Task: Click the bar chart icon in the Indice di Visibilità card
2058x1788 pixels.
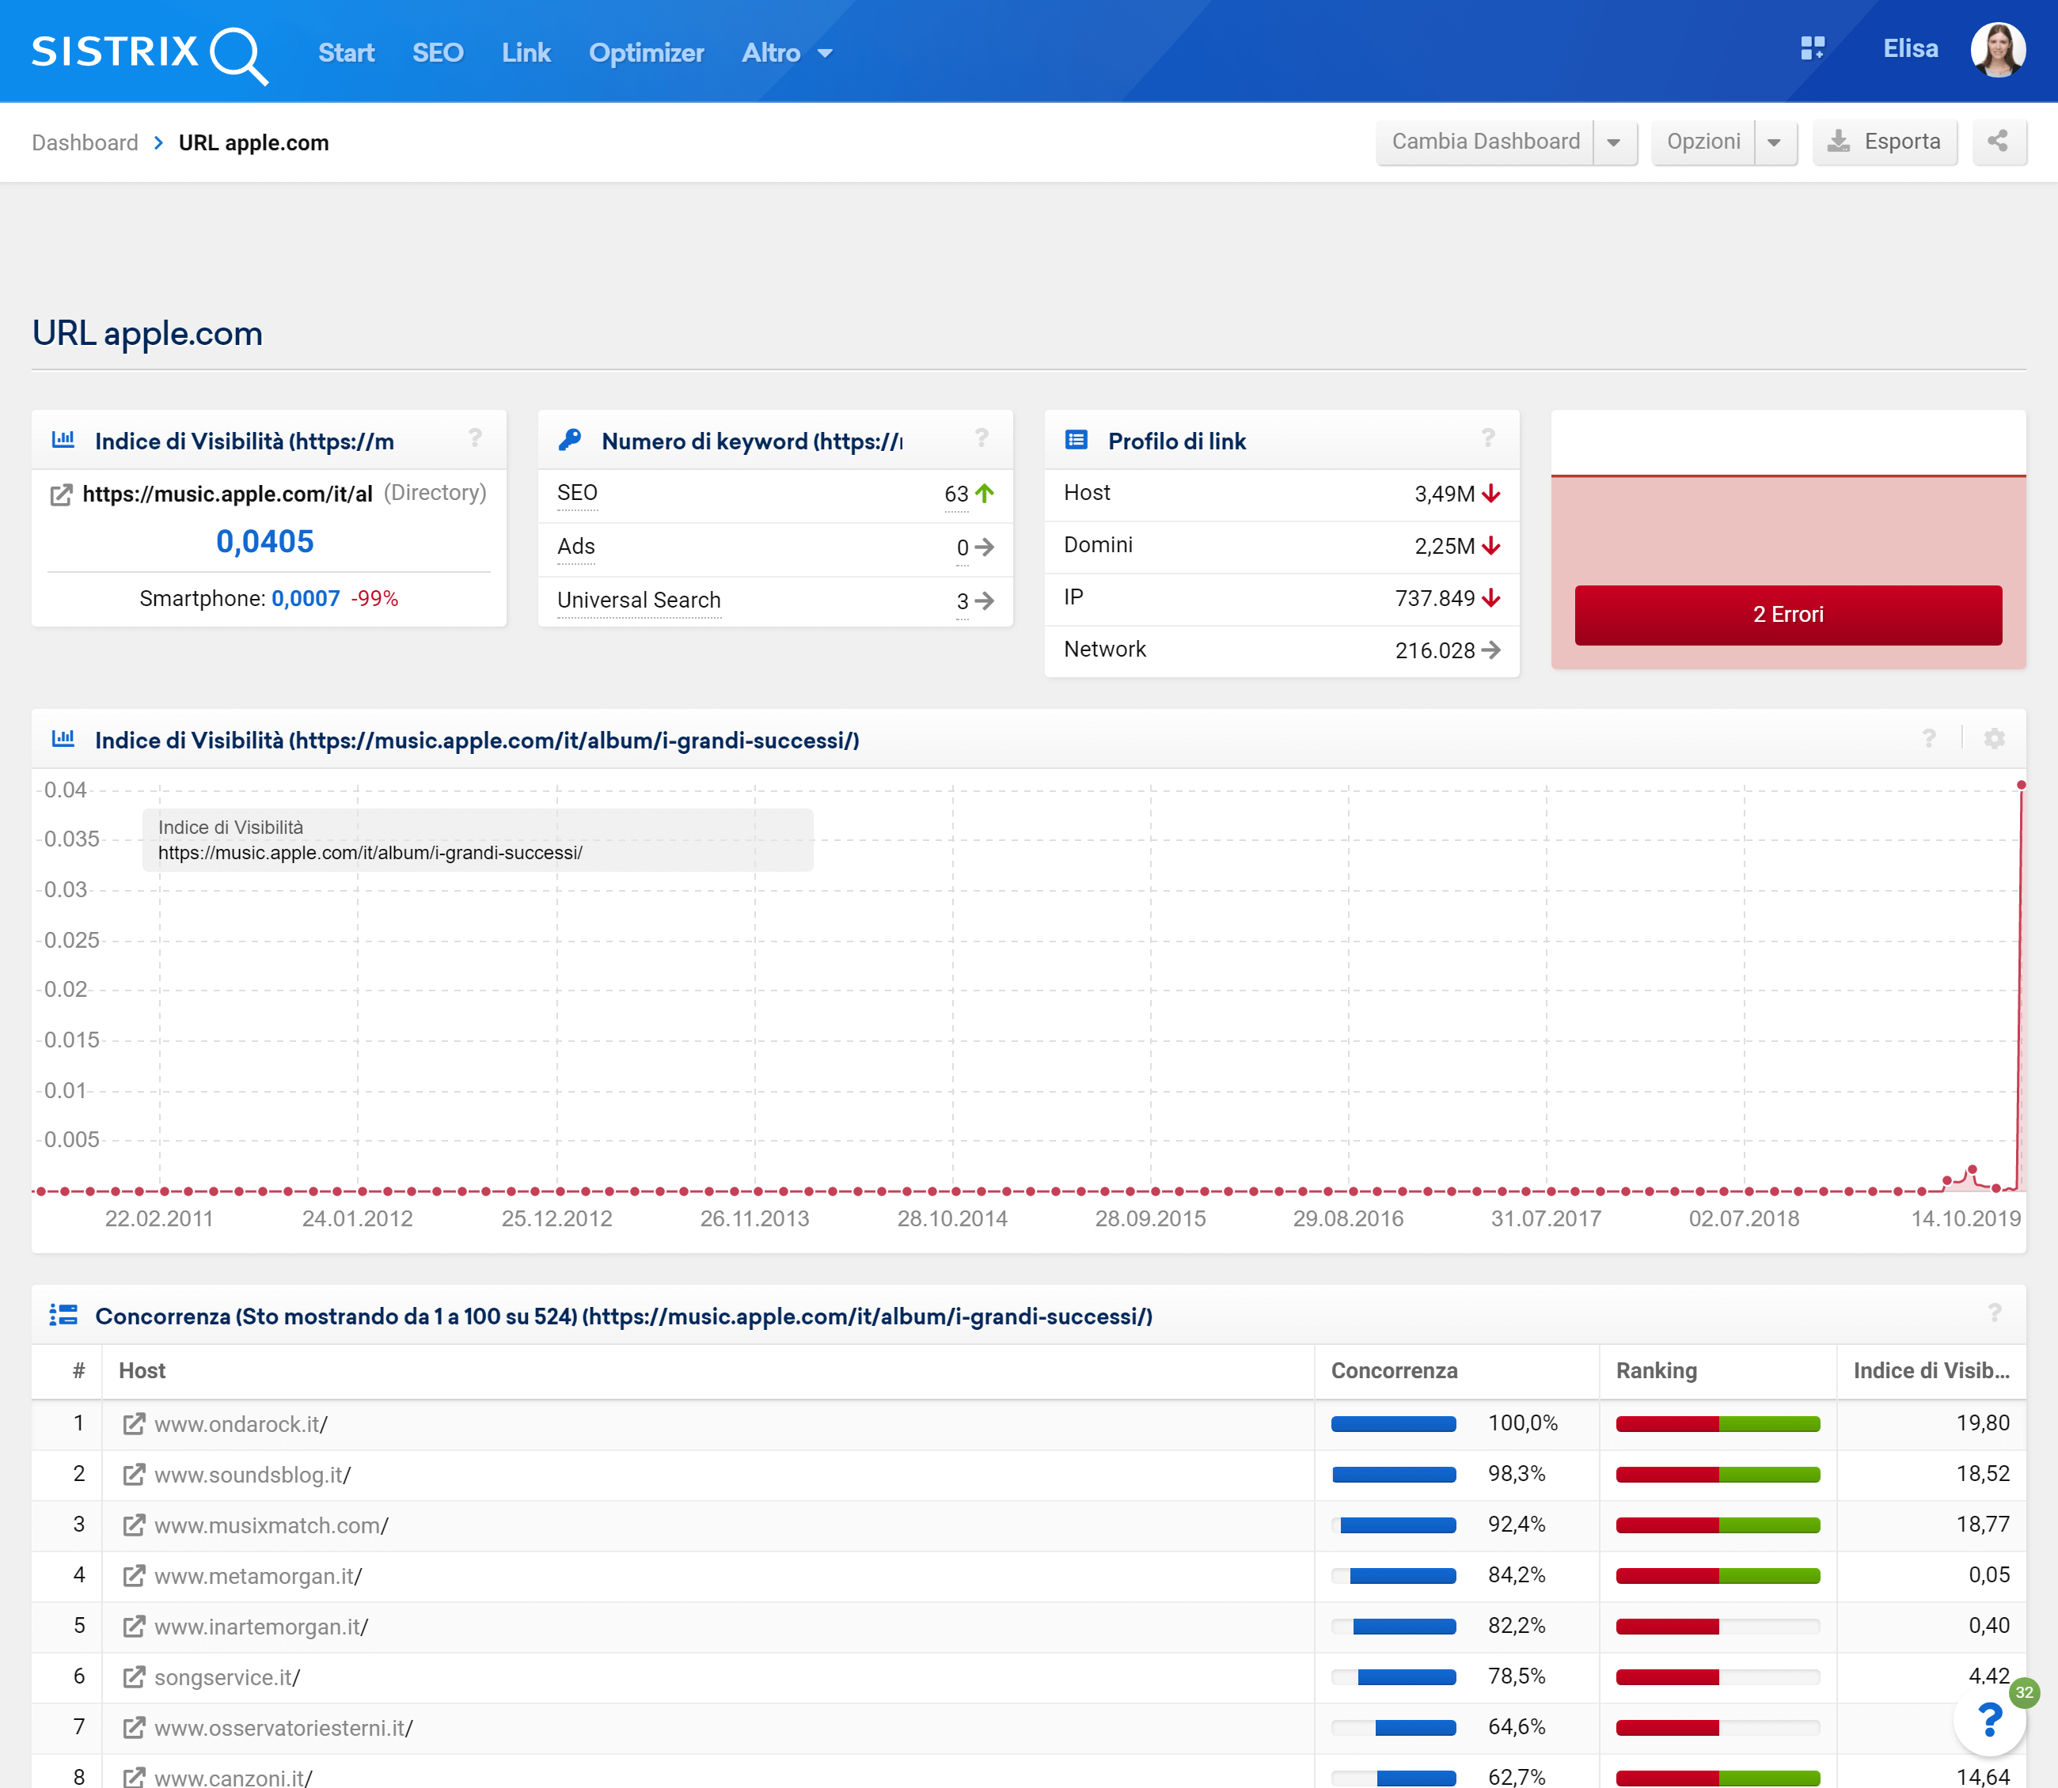Action: point(64,440)
